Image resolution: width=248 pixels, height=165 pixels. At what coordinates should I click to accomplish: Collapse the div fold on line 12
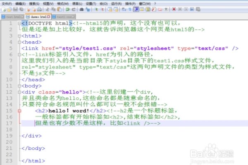coord(19,92)
